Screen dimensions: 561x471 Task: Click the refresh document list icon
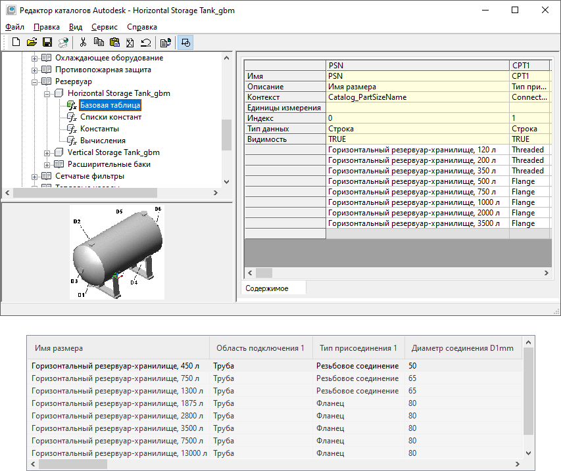click(x=165, y=43)
